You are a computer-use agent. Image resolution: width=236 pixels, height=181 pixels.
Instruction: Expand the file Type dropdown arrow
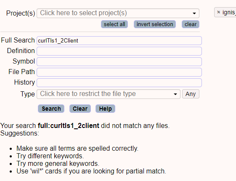[x=175, y=94]
